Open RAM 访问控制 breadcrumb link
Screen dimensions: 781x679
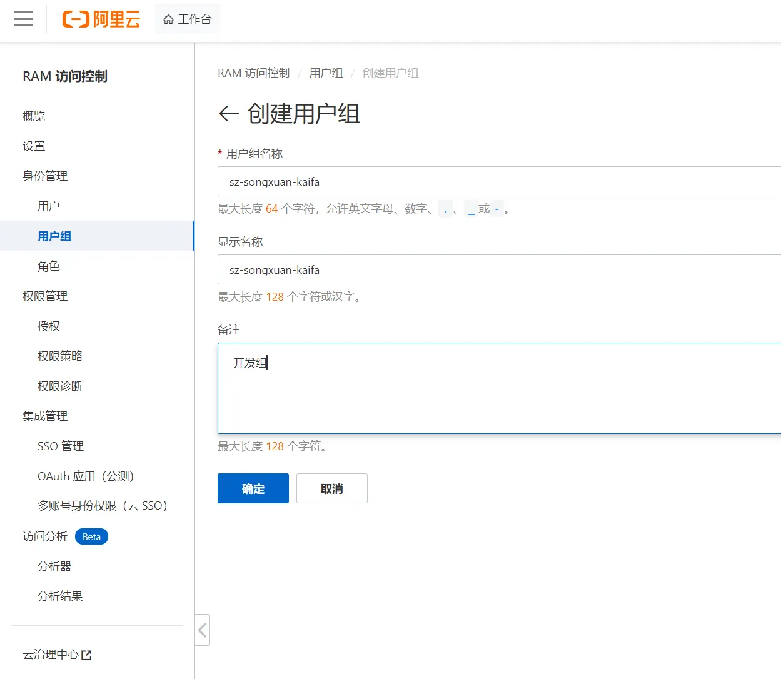[x=253, y=73]
